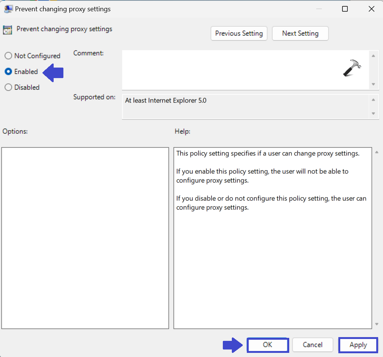383x357 pixels.
Task: Click the Supported on scroll down arrow
Action: click(373, 113)
